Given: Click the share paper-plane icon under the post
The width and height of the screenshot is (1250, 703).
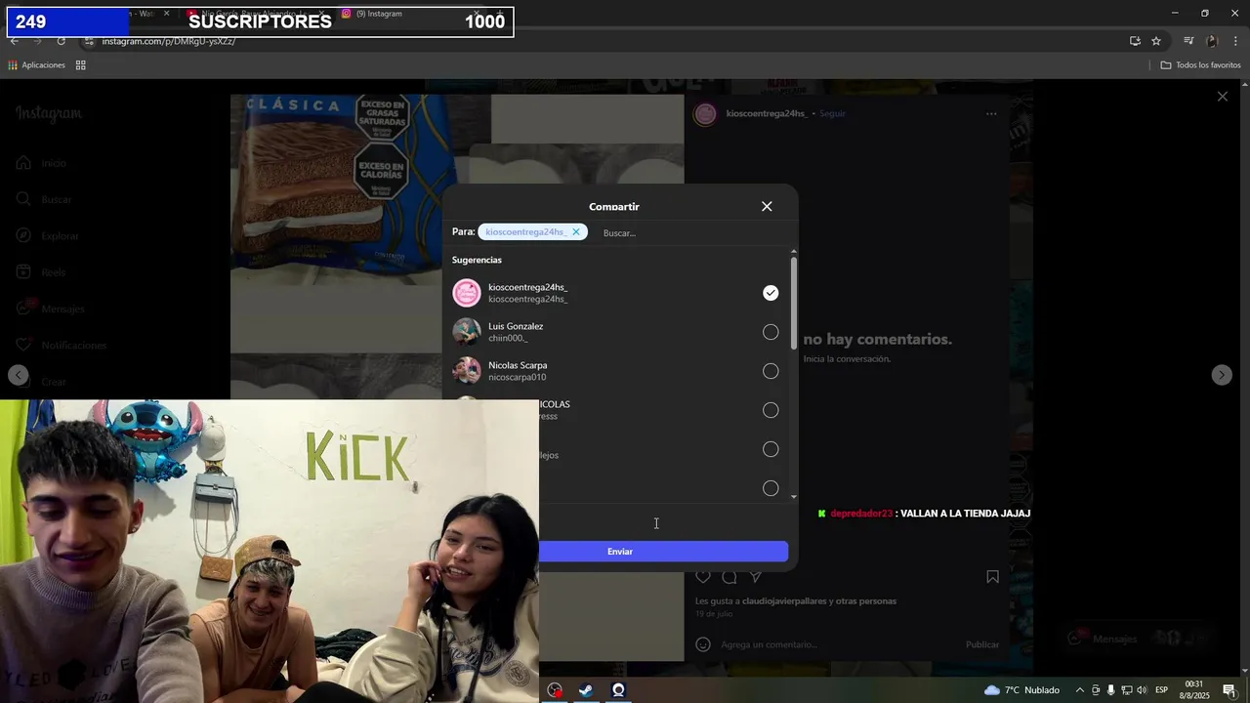Looking at the screenshot, I should point(756,577).
